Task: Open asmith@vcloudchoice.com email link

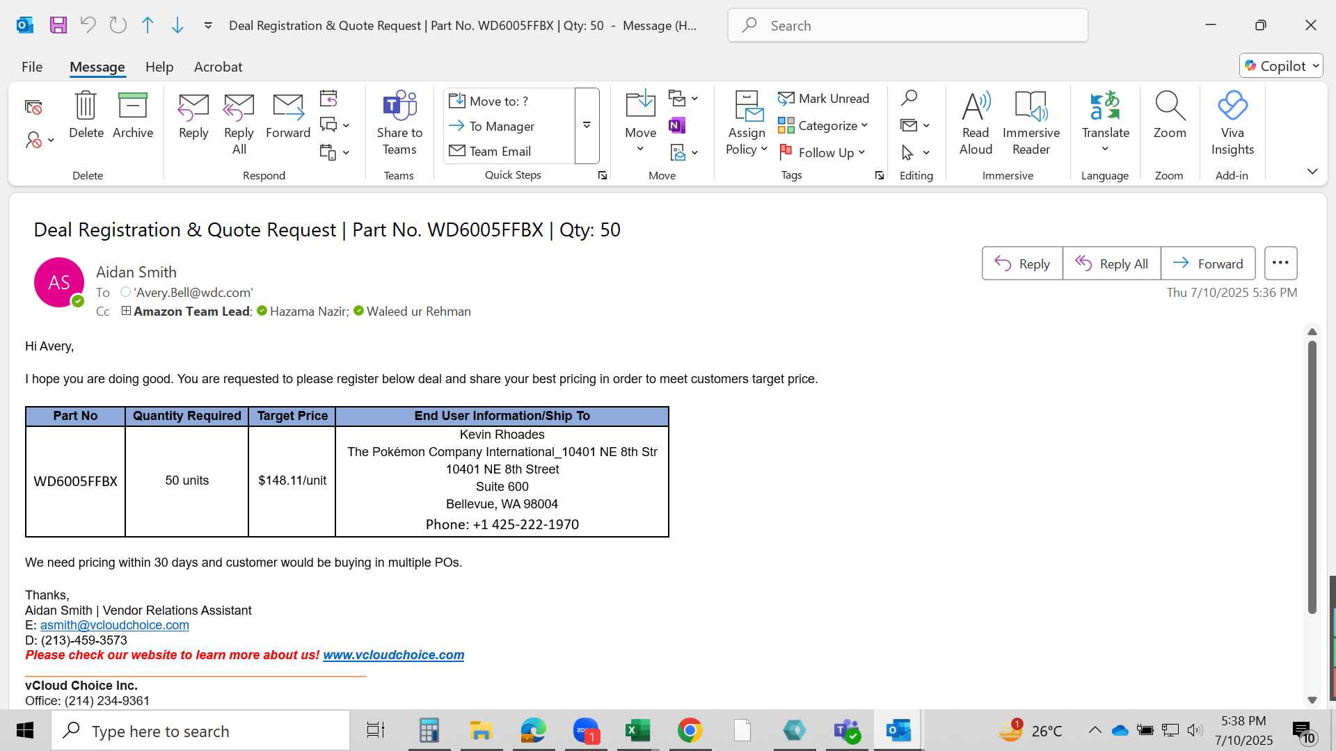Action: pyautogui.click(x=115, y=625)
